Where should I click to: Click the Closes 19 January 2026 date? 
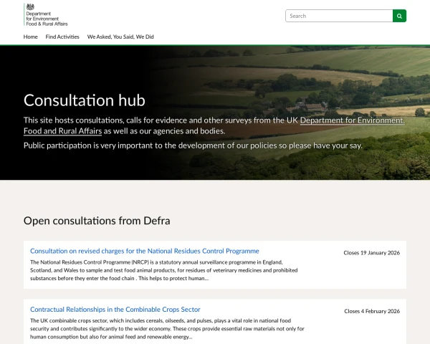[371, 253]
